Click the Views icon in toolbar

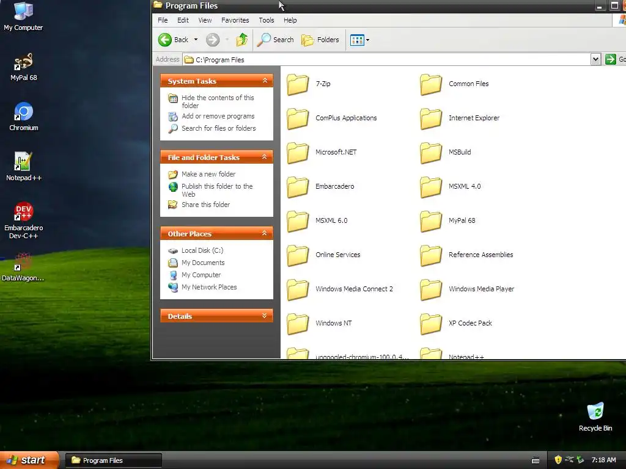point(357,40)
